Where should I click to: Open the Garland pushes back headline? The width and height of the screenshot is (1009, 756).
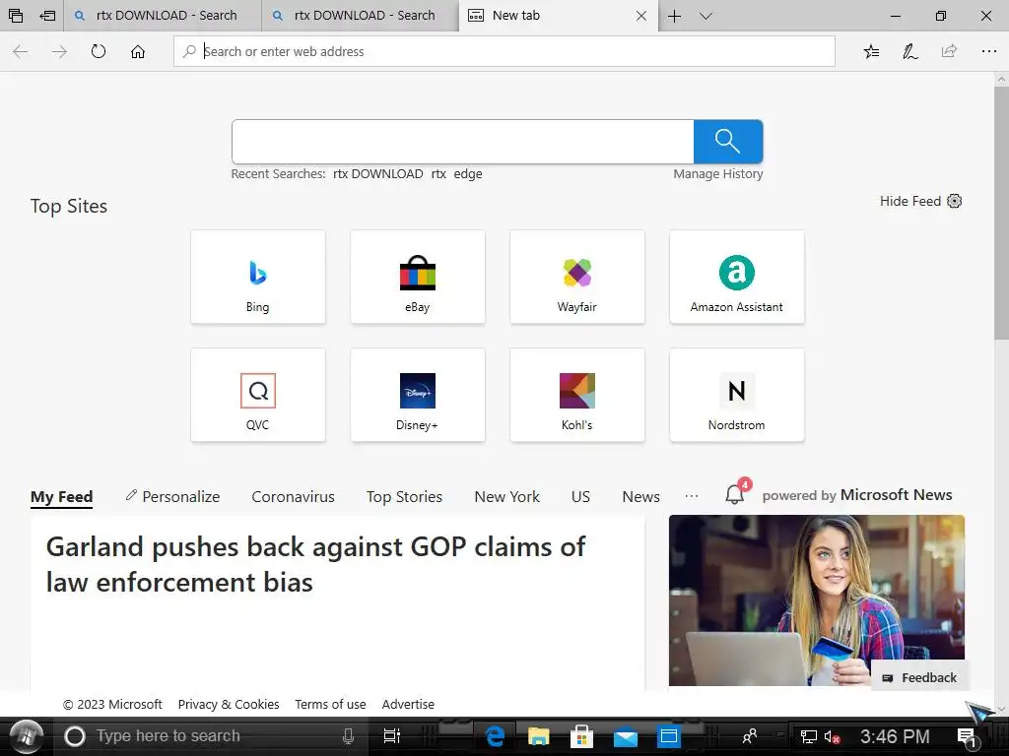[x=315, y=564]
